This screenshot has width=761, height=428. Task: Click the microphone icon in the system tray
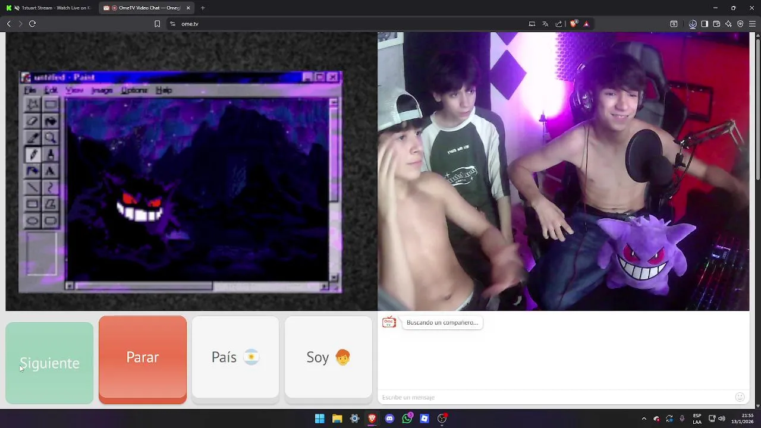(682, 418)
